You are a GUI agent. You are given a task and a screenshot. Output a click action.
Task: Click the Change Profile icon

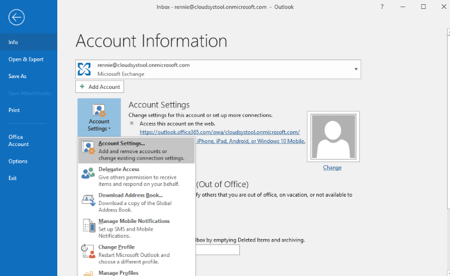pyautogui.click(x=88, y=251)
